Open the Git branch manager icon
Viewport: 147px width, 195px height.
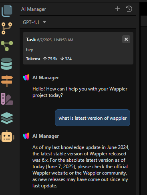(7, 28)
